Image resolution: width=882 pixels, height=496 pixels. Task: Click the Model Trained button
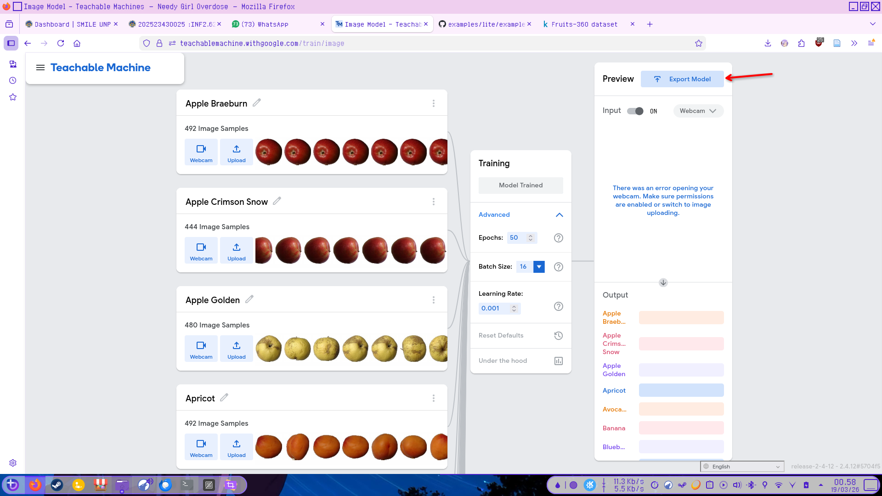tap(520, 186)
